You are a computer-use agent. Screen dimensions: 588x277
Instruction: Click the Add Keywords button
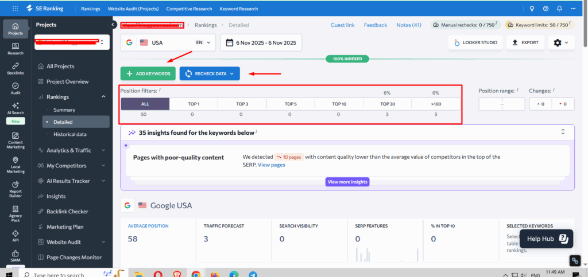(148, 74)
